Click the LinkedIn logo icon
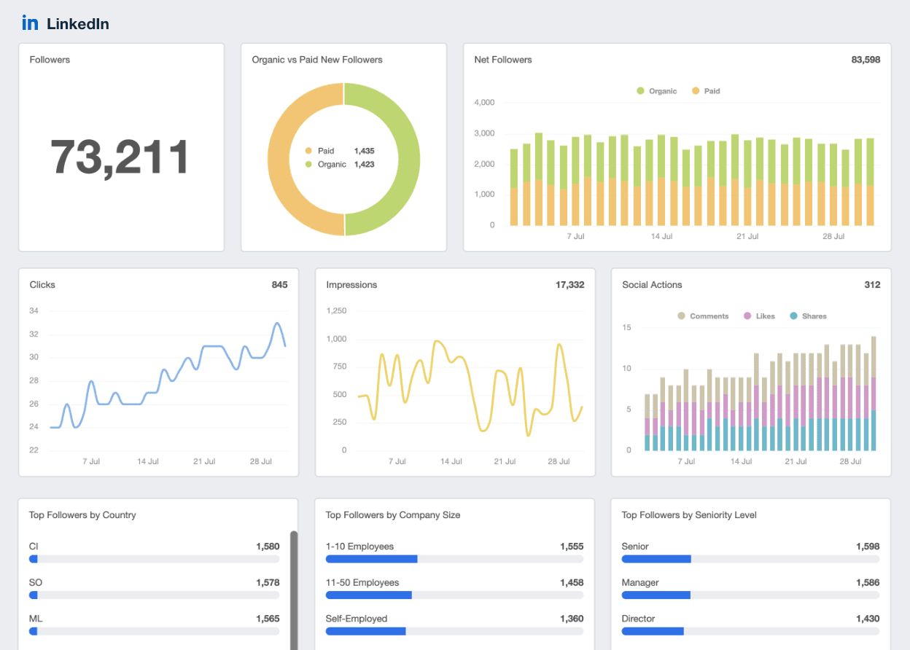 click(x=30, y=23)
